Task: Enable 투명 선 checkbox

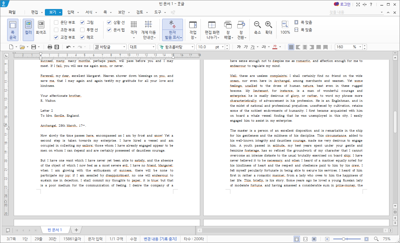Action: pyautogui.click(x=82, y=30)
